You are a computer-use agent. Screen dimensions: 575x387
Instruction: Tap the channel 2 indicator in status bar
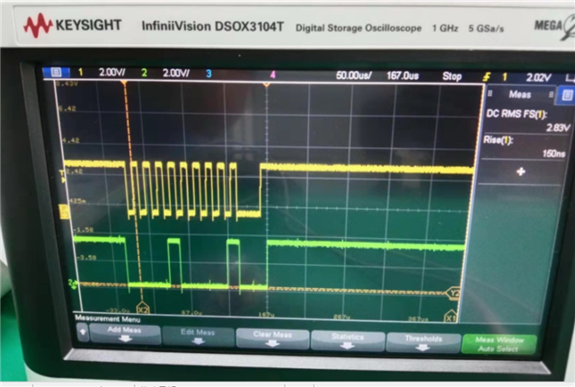pos(144,73)
